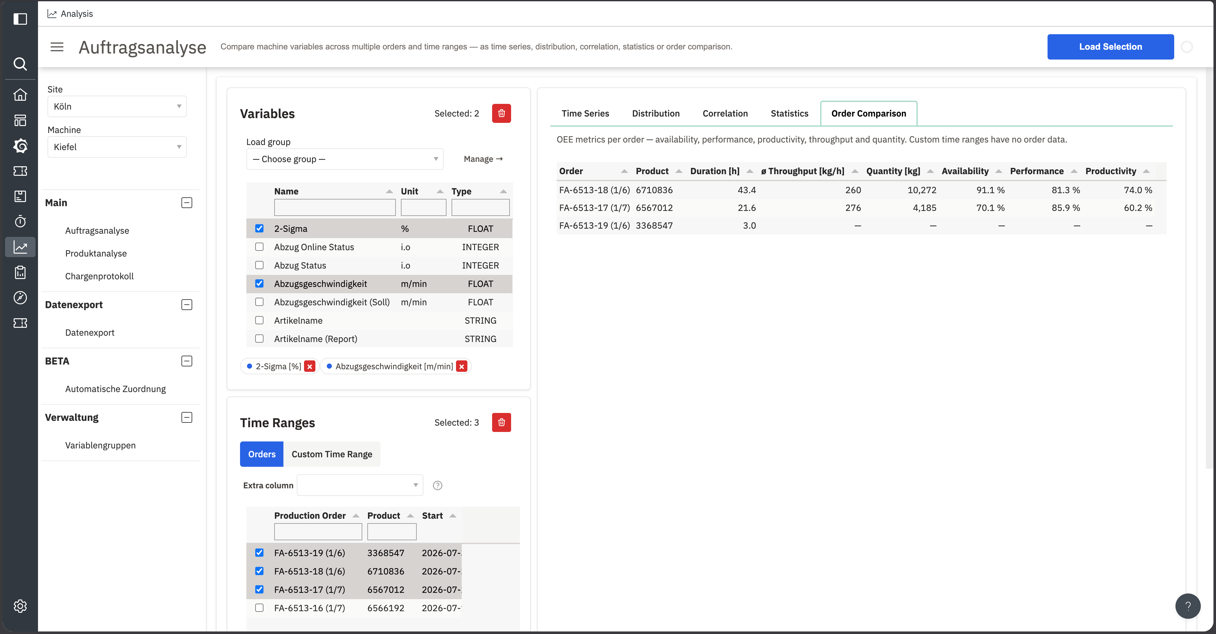Check the Artikelname variable
1216x634 pixels.
(259, 320)
